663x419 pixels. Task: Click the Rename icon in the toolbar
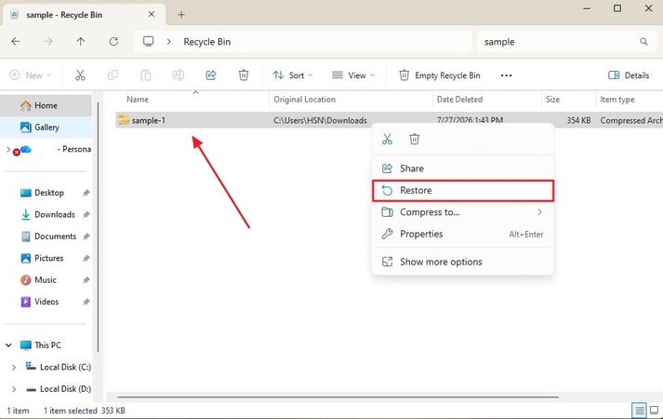(178, 75)
